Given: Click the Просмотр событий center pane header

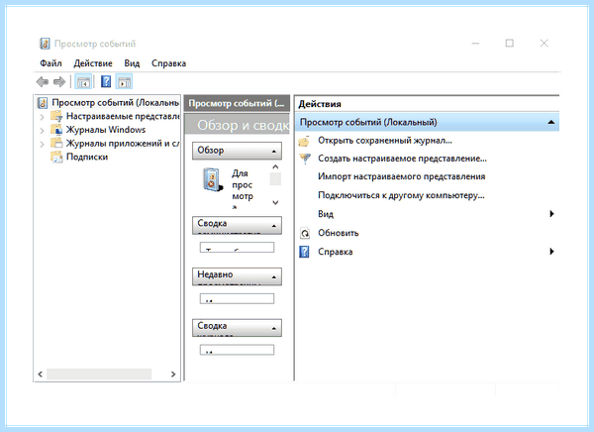Looking at the screenshot, I should 237,103.
